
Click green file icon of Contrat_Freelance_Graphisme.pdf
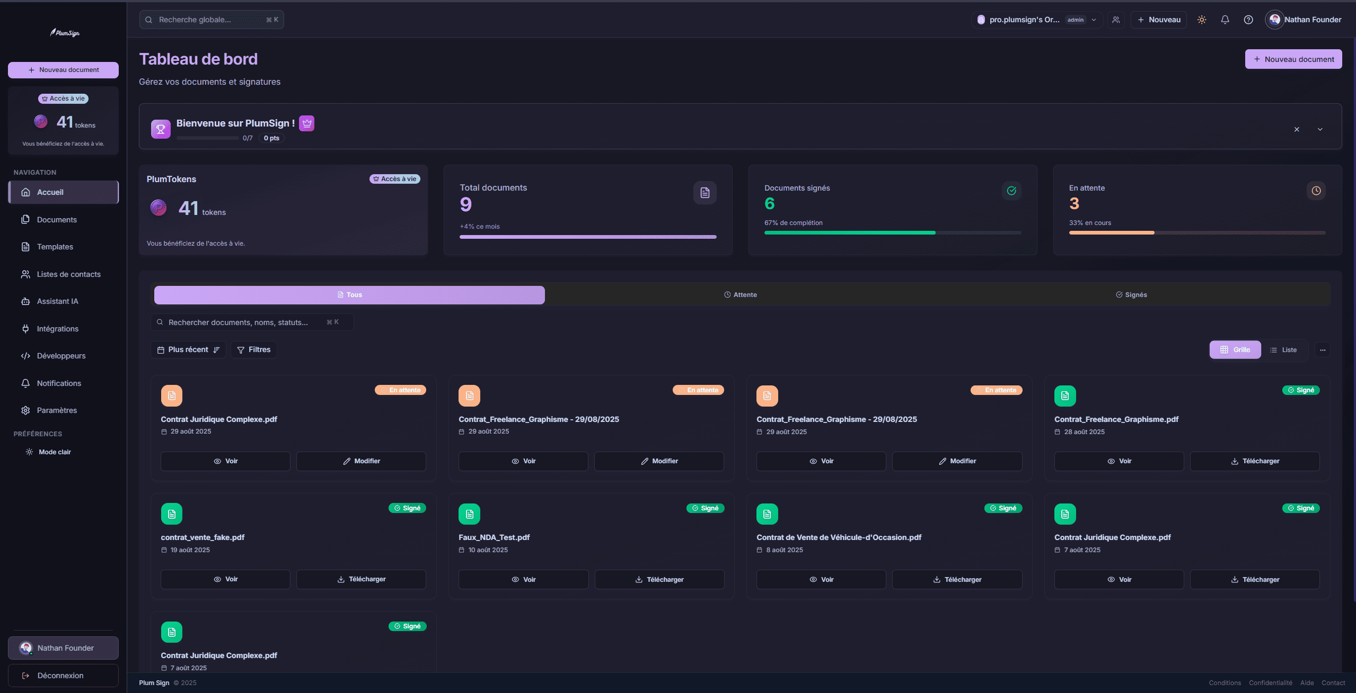pos(1065,395)
